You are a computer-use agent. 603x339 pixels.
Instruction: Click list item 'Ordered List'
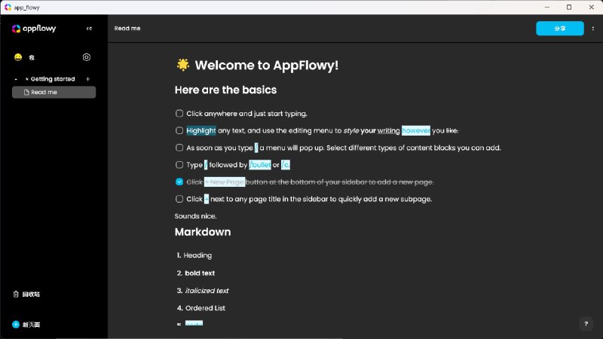(x=205, y=308)
